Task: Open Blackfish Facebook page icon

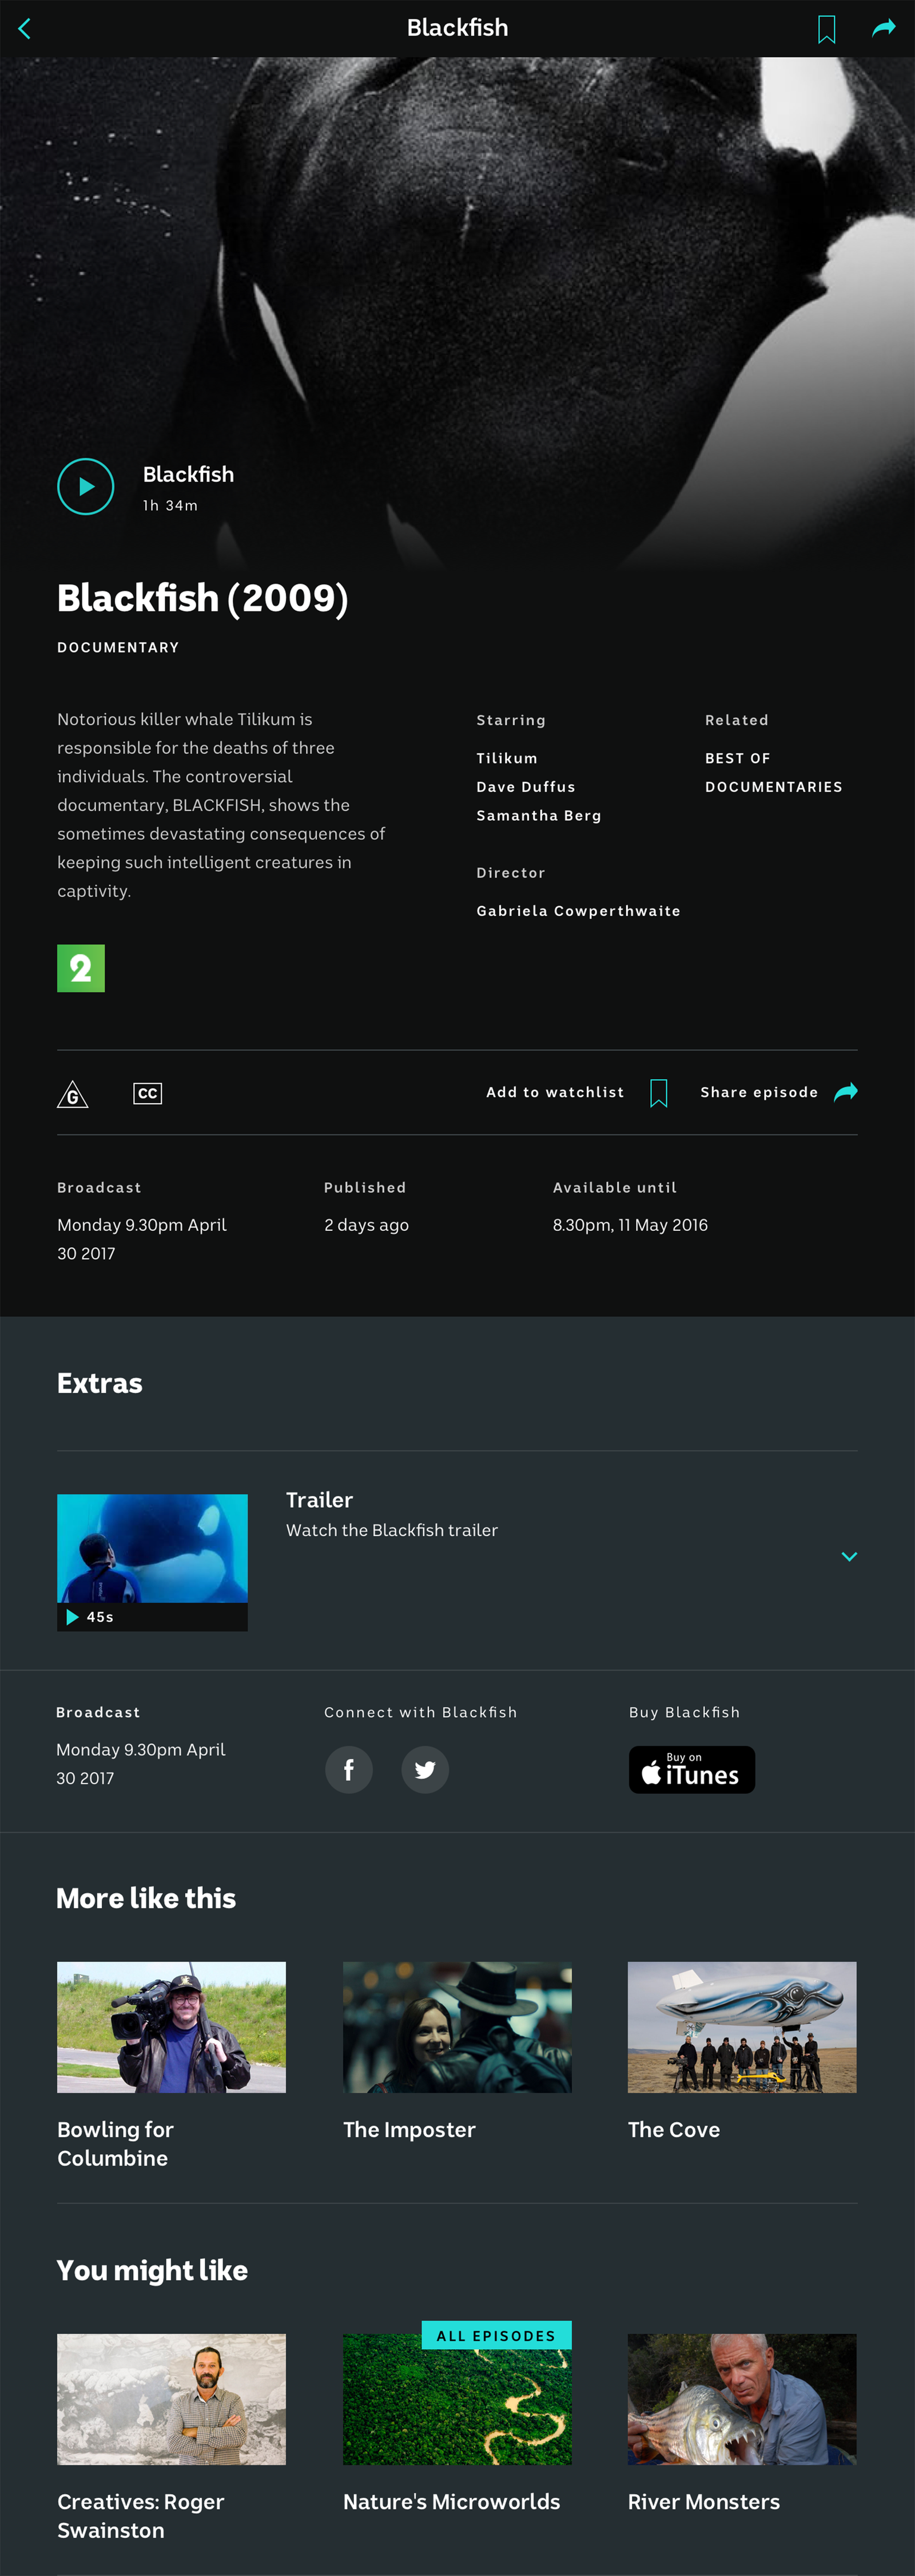Action: tap(349, 1769)
